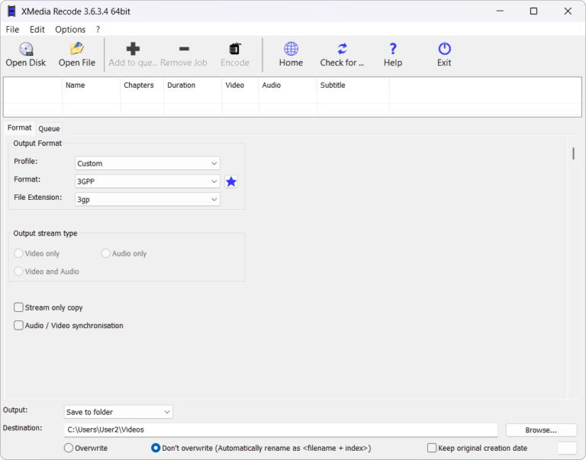Switch to the Format tab
The width and height of the screenshot is (586, 460).
point(19,128)
